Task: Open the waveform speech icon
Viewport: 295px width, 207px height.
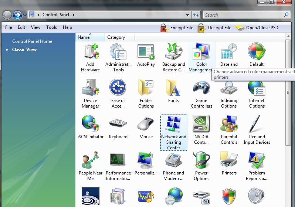Action: [x=146, y=196]
